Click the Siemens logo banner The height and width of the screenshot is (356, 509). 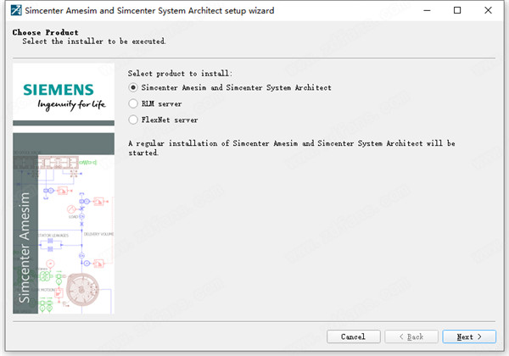point(64,94)
